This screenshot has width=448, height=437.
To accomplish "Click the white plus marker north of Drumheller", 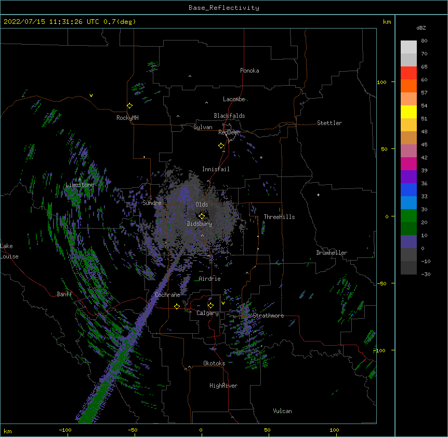I will (x=318, y=195).
